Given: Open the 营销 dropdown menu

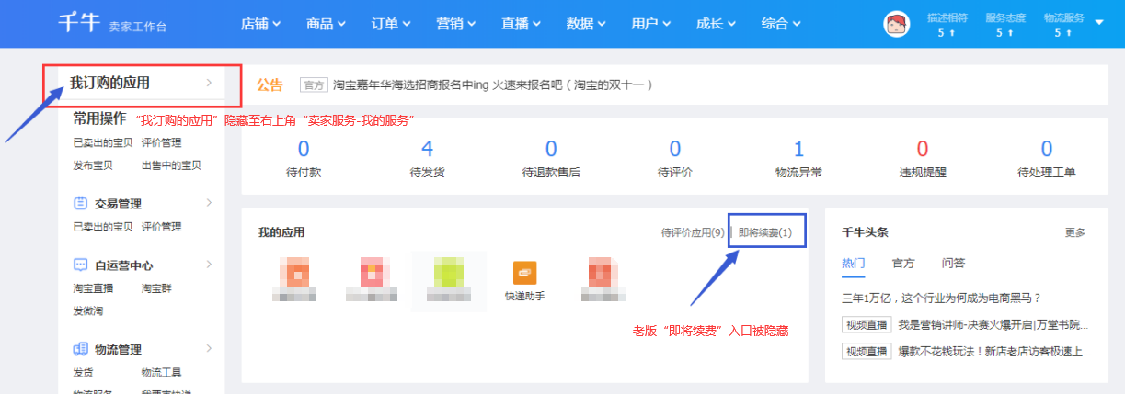Looking at the screenshot, I should (x=456, y=24).
